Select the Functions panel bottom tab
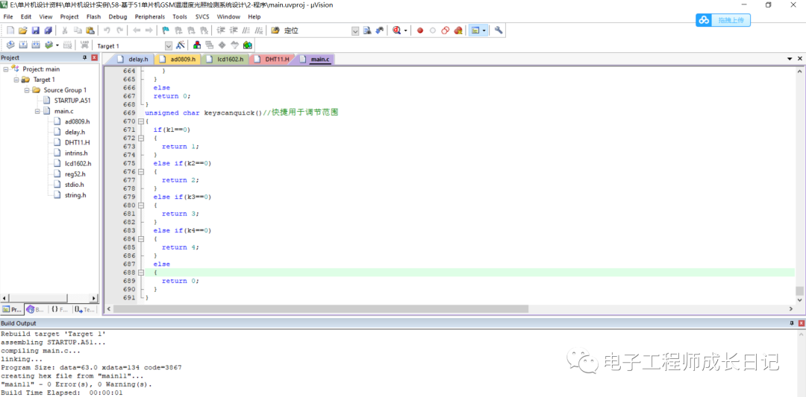 click(x=60, y=309)
